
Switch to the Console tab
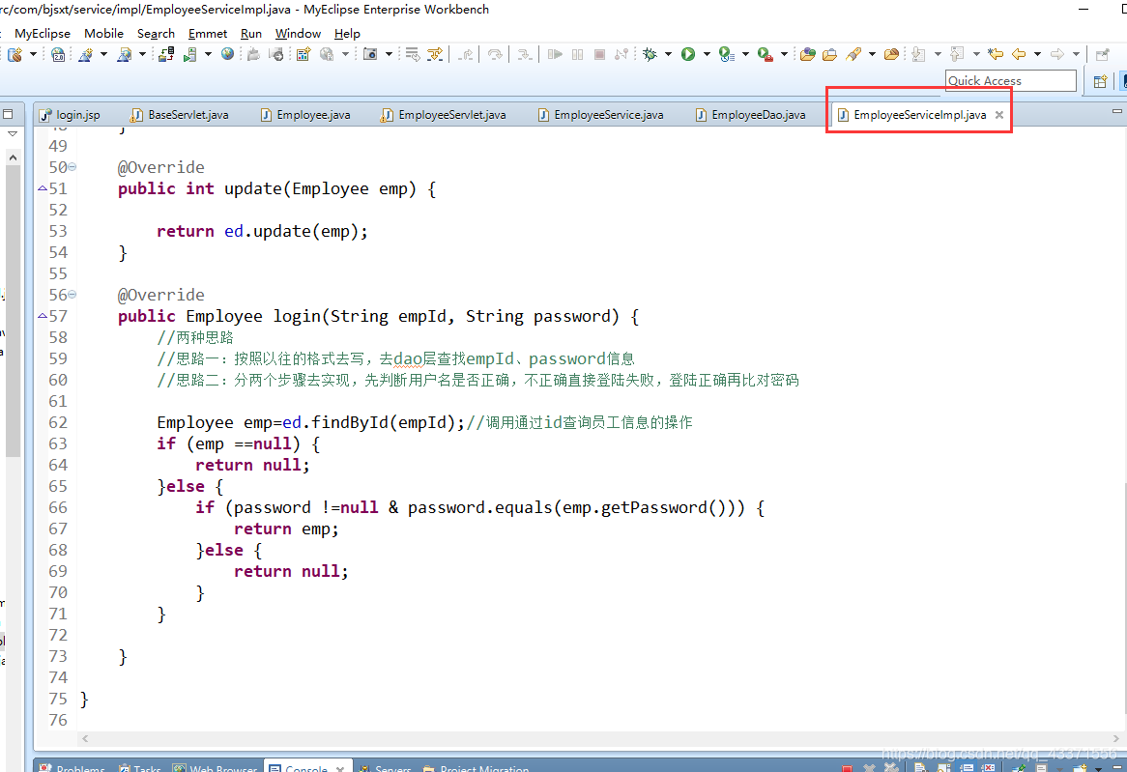click(x=307, y=766)
